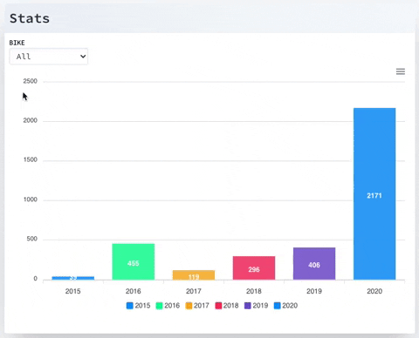This screenshot has width=419, height=338.
Task: Open the Bike dropdown set to All
Action: click(x=49, y=57)
